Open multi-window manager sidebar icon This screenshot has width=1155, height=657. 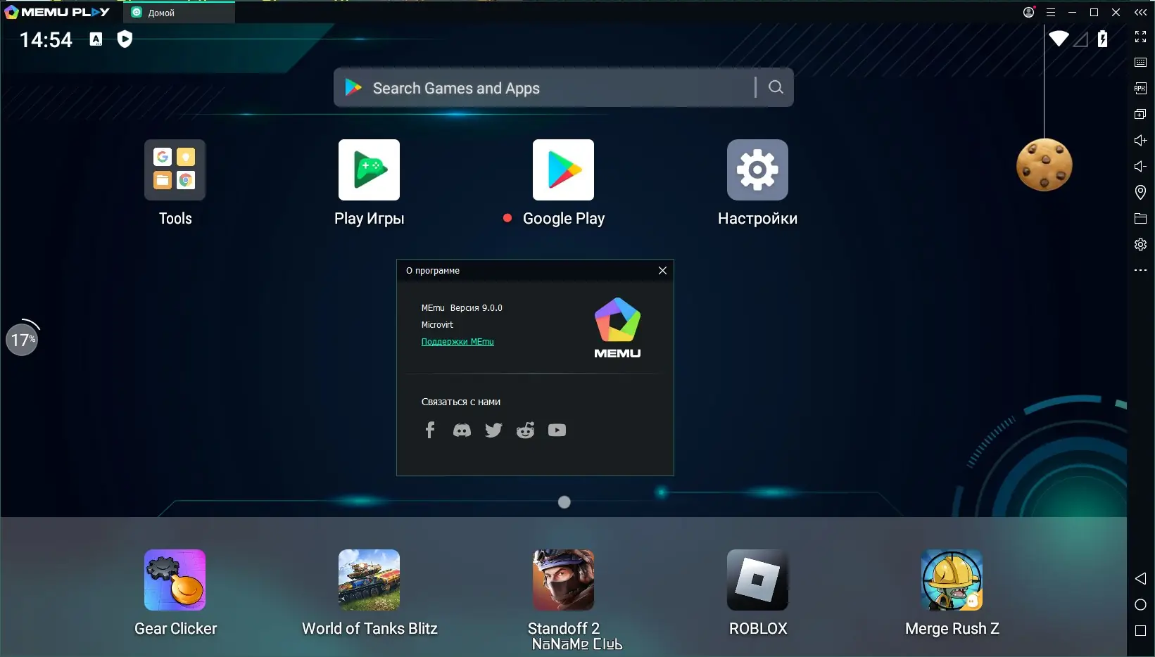(1140, 114)
